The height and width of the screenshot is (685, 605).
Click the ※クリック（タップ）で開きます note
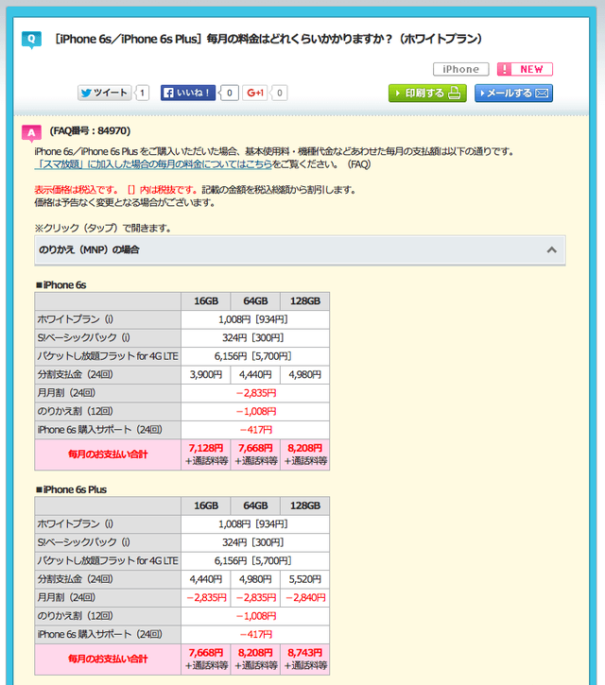click(103, 228)
